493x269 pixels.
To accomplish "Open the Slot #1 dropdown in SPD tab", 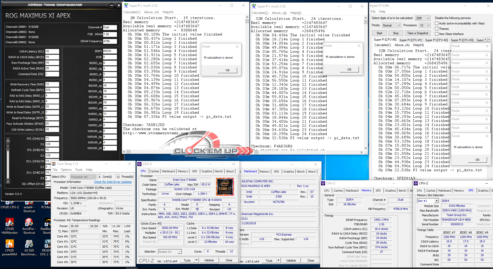I will point(428,201).
